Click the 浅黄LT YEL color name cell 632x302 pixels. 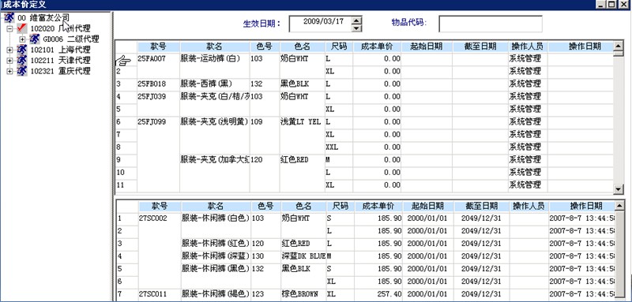(x=302, y=122)
